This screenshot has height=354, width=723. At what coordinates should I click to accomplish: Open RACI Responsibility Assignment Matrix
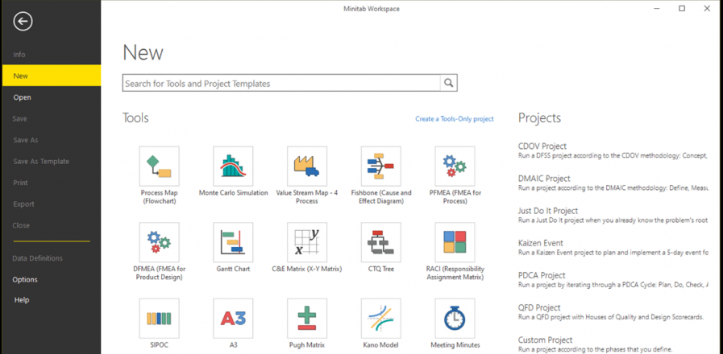point(455,242)
